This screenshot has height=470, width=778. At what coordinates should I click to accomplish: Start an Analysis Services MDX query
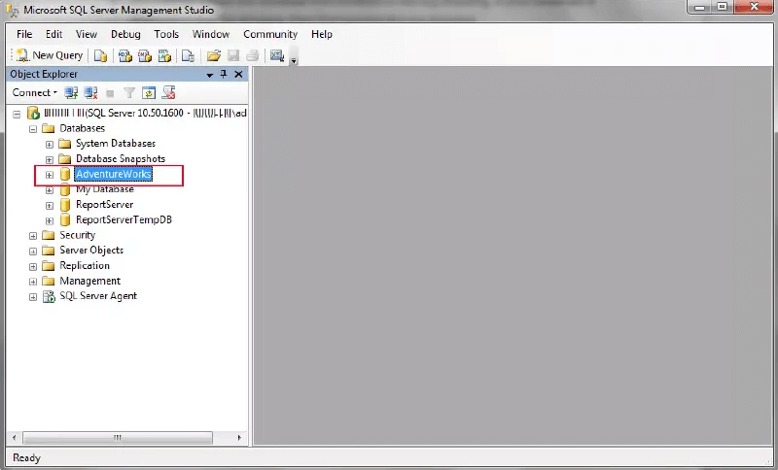click(x=125, y=56)
